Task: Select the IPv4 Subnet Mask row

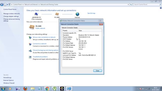Action: pos(82,43)
